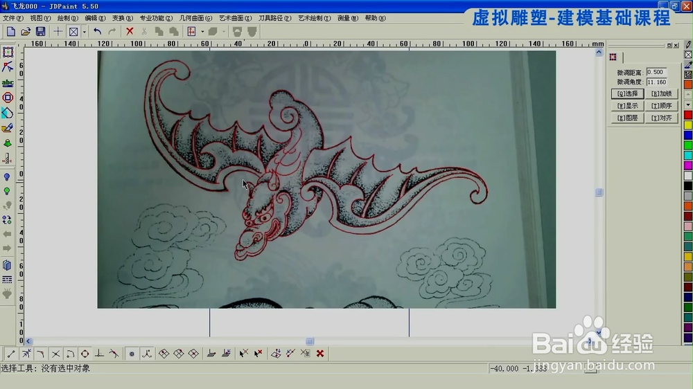Select the pencil icon above color palette
Screen dimensions: 693x389
coord(688,44)
